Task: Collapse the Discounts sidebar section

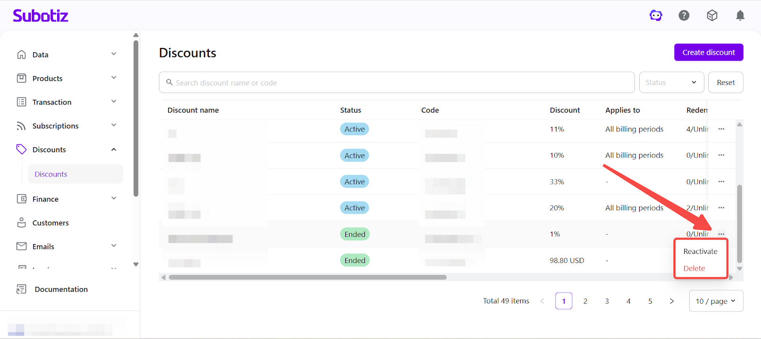Action: coord(114,150)
